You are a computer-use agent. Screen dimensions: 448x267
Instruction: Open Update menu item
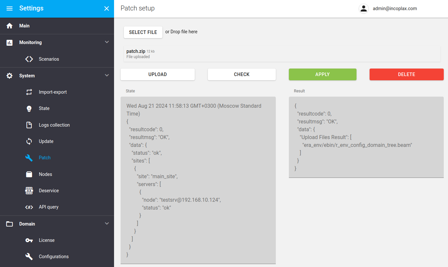pos(57,141)
